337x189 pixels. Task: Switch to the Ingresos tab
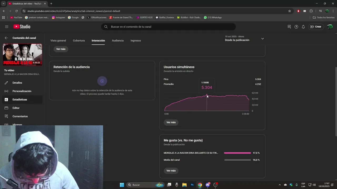click(x=136, y=41)
